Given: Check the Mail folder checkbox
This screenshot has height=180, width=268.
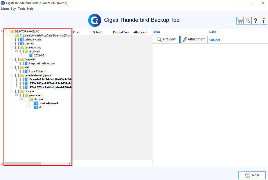Looking at the screenshot, I should click(17, 68).
